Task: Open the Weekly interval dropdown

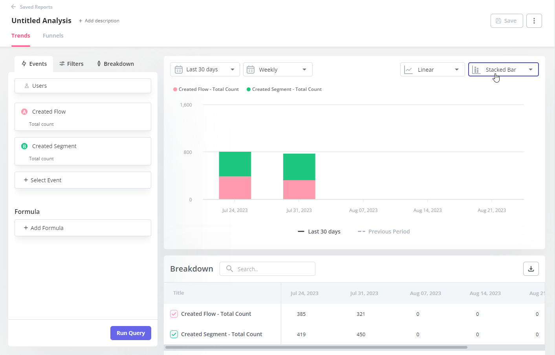Action: 278,70
